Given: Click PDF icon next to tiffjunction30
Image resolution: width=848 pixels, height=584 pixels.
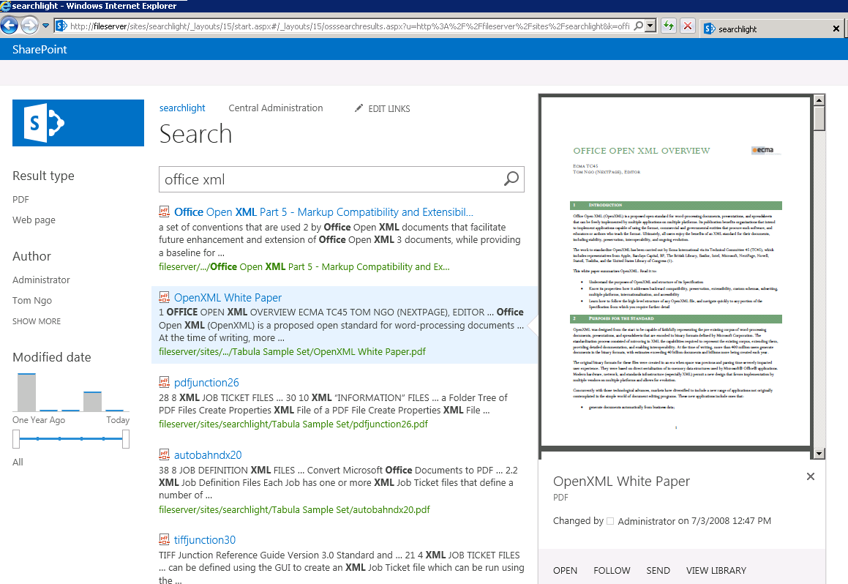Looking at the screenshot, I should (165, 540).
